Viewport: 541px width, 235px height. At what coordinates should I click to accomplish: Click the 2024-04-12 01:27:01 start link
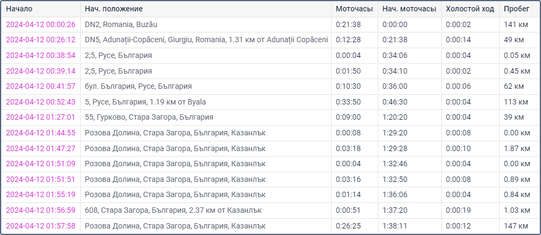[40, 117]
